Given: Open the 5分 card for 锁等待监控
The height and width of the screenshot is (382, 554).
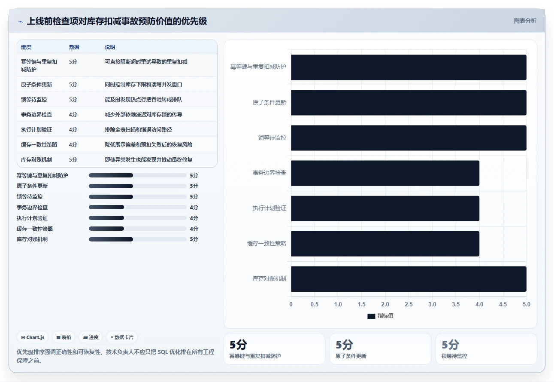Looking at the screenshot, I should tap(486, 349).
